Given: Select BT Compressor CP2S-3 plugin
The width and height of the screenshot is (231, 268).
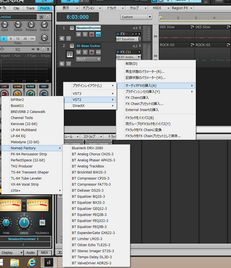Looking at the screenshot, I should [90, 178].
